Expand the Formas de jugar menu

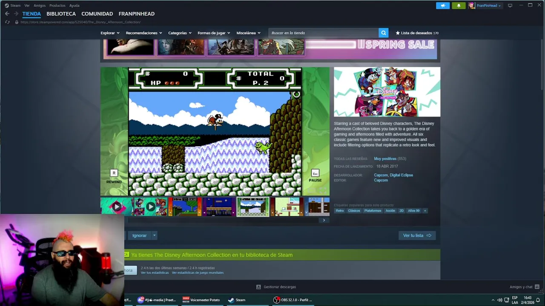214,33
